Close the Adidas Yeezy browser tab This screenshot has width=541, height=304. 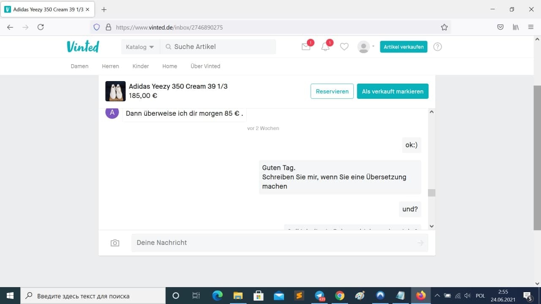88,9
